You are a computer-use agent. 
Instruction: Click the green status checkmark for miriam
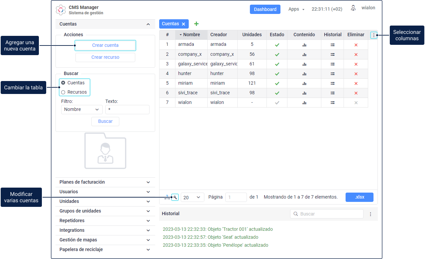pos(277,83)
